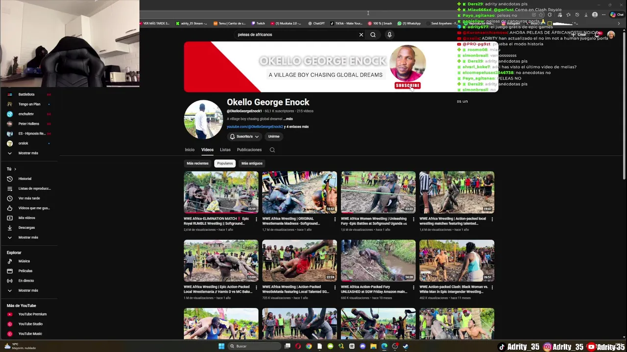Viewport: 627px width, 352px height.
Task: Open y 4 enlaces más link
Action: [297, 127]
